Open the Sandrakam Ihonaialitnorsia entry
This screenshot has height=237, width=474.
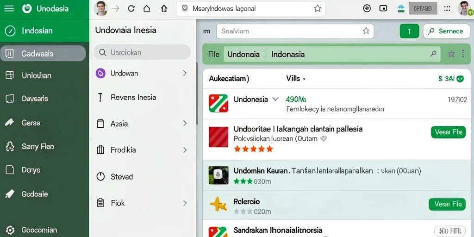click(278, 231)
